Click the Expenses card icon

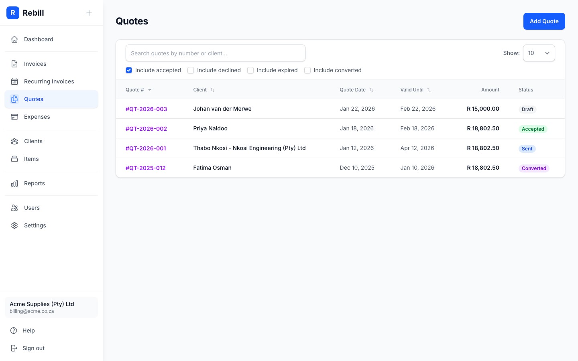[14, 117]
